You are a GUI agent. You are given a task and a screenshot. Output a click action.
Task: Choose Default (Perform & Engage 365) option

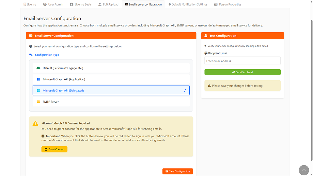(x=111, y=68)
